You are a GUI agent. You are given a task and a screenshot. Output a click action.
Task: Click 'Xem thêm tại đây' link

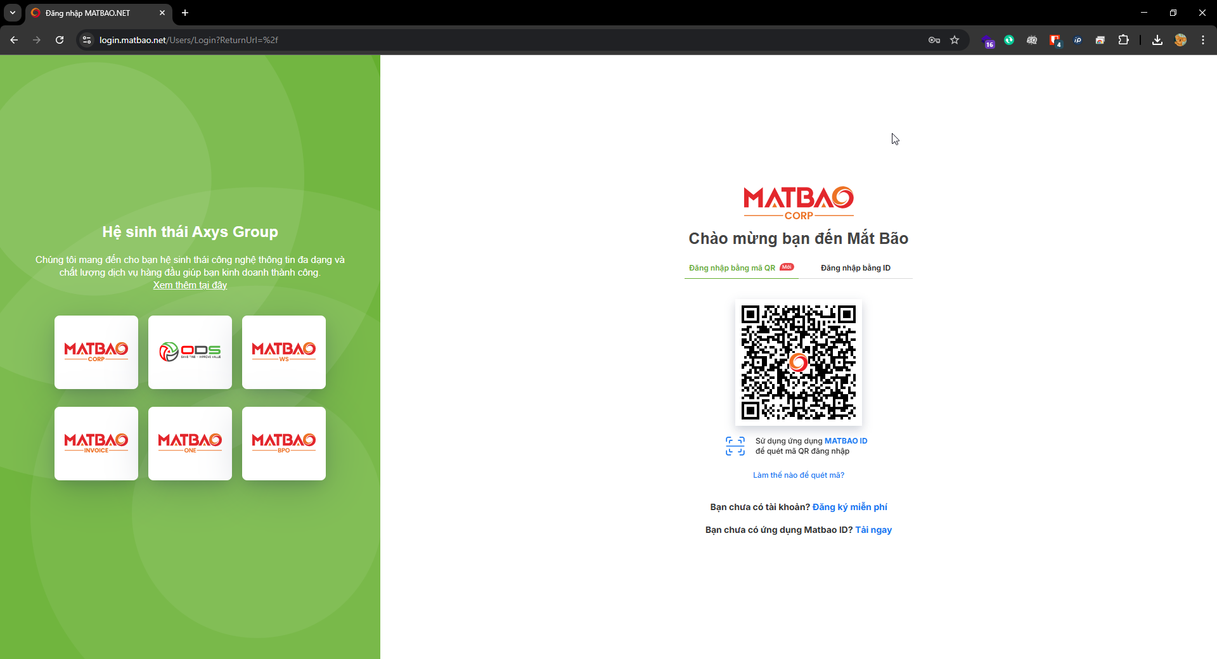click(190, 285)
